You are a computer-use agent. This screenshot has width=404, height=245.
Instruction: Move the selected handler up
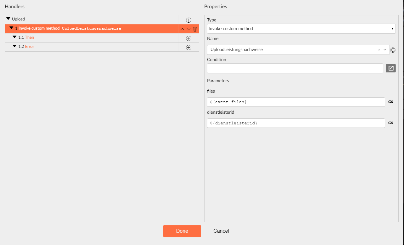click(182, 29)
